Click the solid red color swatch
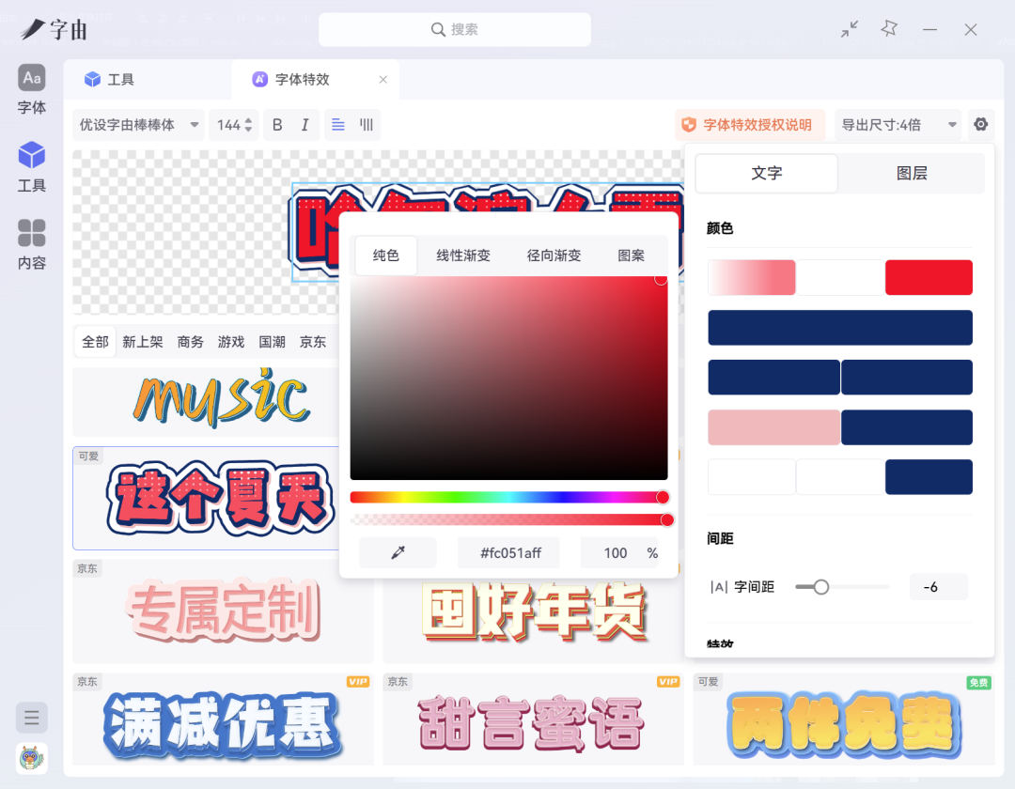Image resolution: width=1015 pixels, height=789 pixels. tap(929, 278)
